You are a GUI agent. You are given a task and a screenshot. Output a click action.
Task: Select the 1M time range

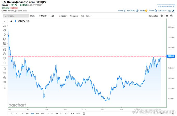pos(22,113)
